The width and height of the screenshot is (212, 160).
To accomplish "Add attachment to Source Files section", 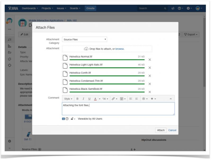I will 135,149.
